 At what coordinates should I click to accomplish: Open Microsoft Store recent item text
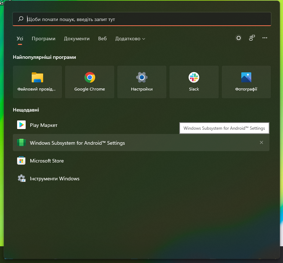(47, 161)
